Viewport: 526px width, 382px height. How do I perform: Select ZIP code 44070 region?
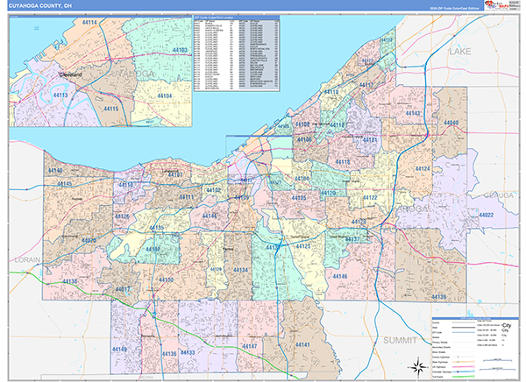click(x=89, y=241)
